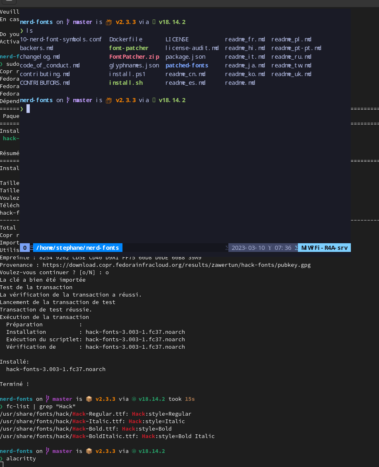Click the Hack-Regular.ttf font path line
The height and width of the screenshot is (467, 379).
click(x=96, y=414)
